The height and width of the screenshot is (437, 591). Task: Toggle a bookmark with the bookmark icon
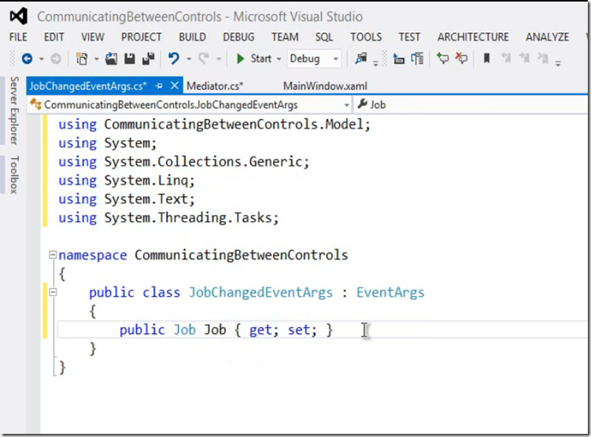[x=486, y=58]
